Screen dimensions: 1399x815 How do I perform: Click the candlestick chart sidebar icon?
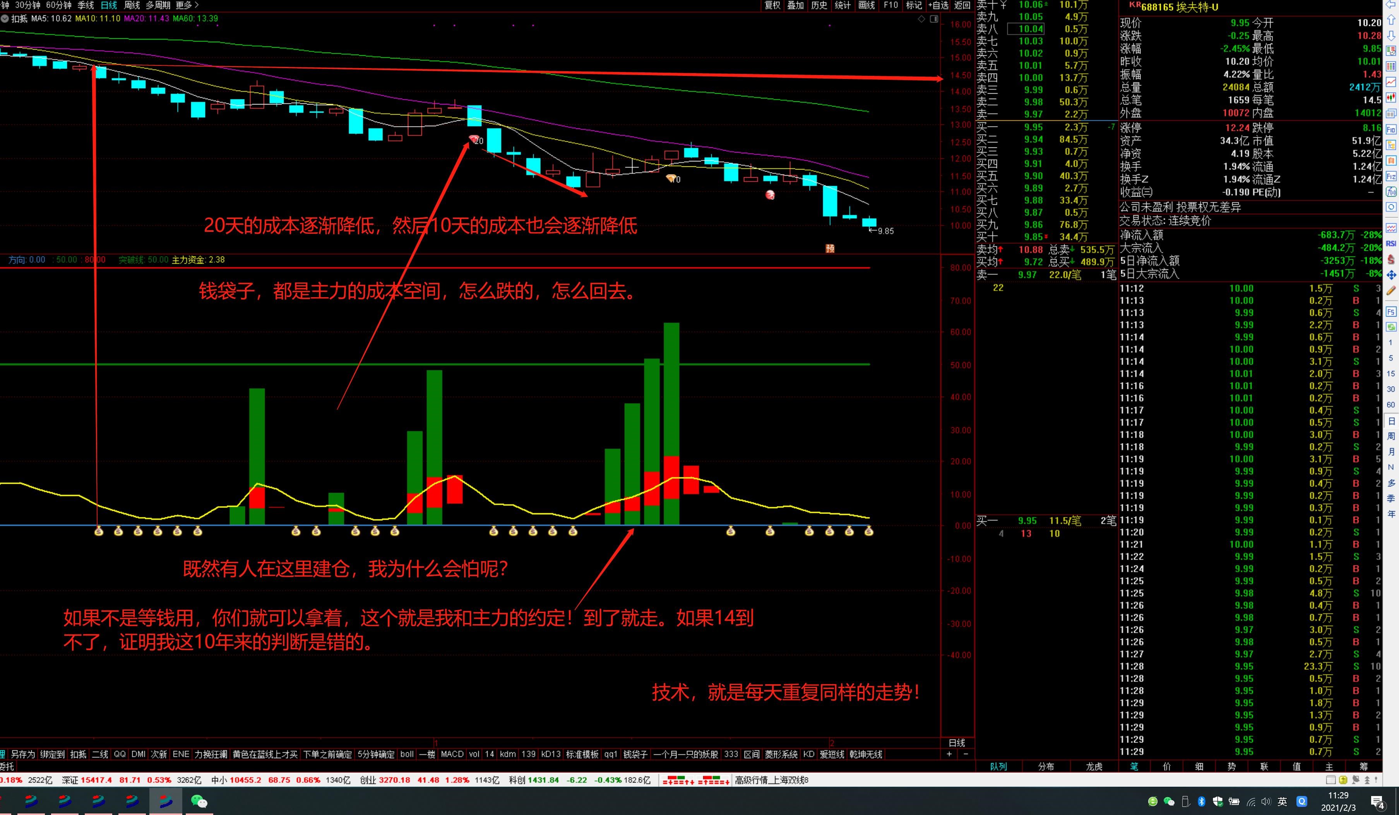pyautogui.click(x=1391, y=97)
